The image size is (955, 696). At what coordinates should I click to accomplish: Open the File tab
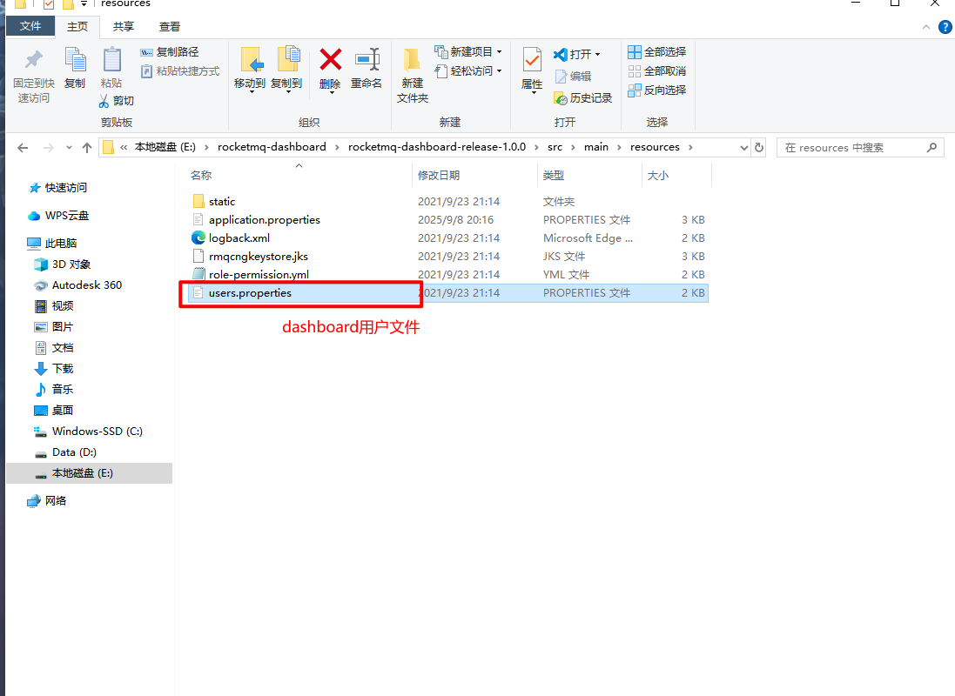(x=30, y=26)
